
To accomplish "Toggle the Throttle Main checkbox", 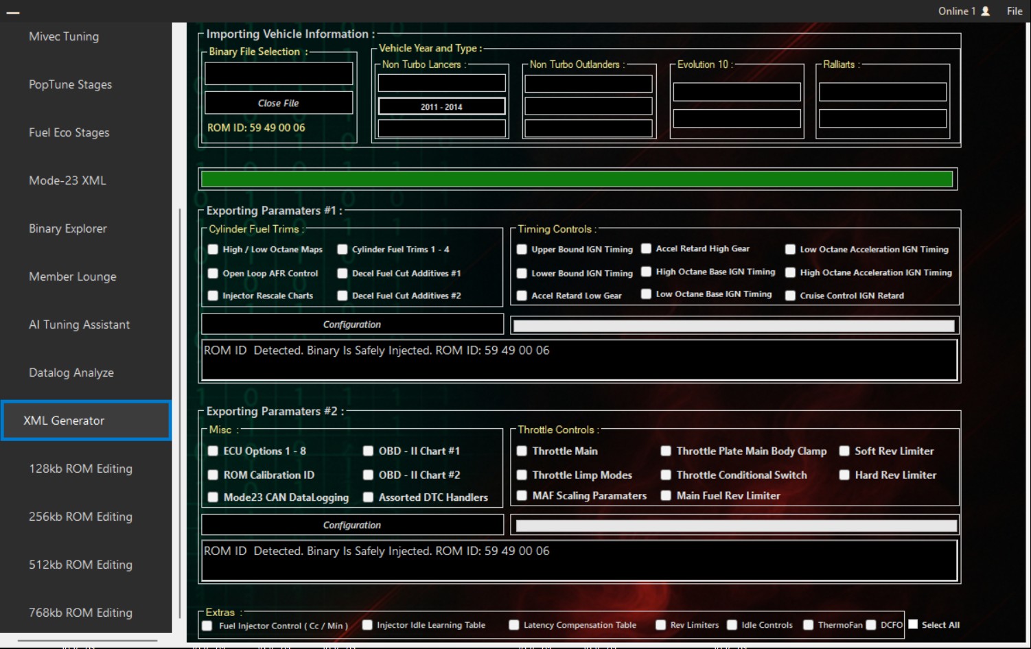I will pos(522,451).
